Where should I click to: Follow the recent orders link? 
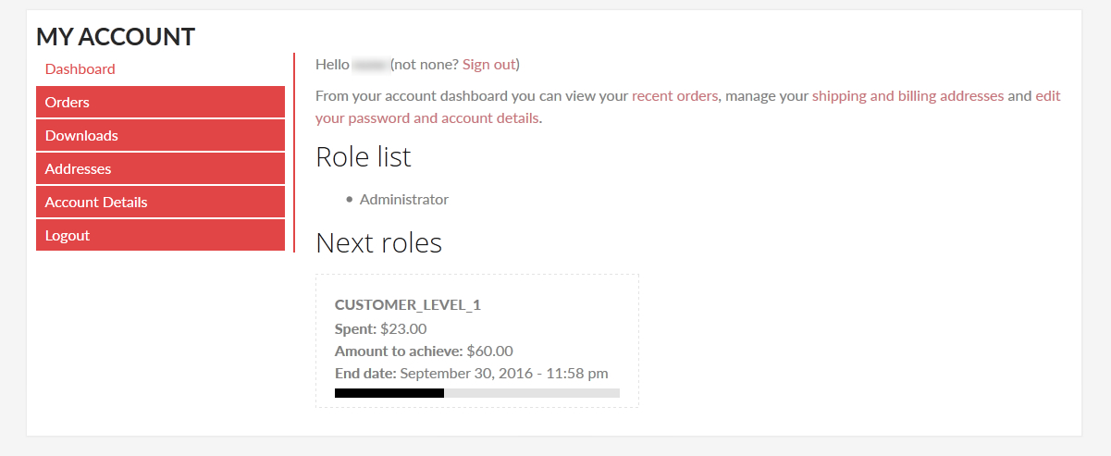tap(674, 96)
